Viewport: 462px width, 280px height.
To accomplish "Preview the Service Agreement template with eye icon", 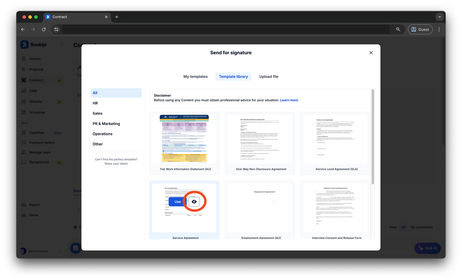I will pyautogui.click(x=194, y=202).
